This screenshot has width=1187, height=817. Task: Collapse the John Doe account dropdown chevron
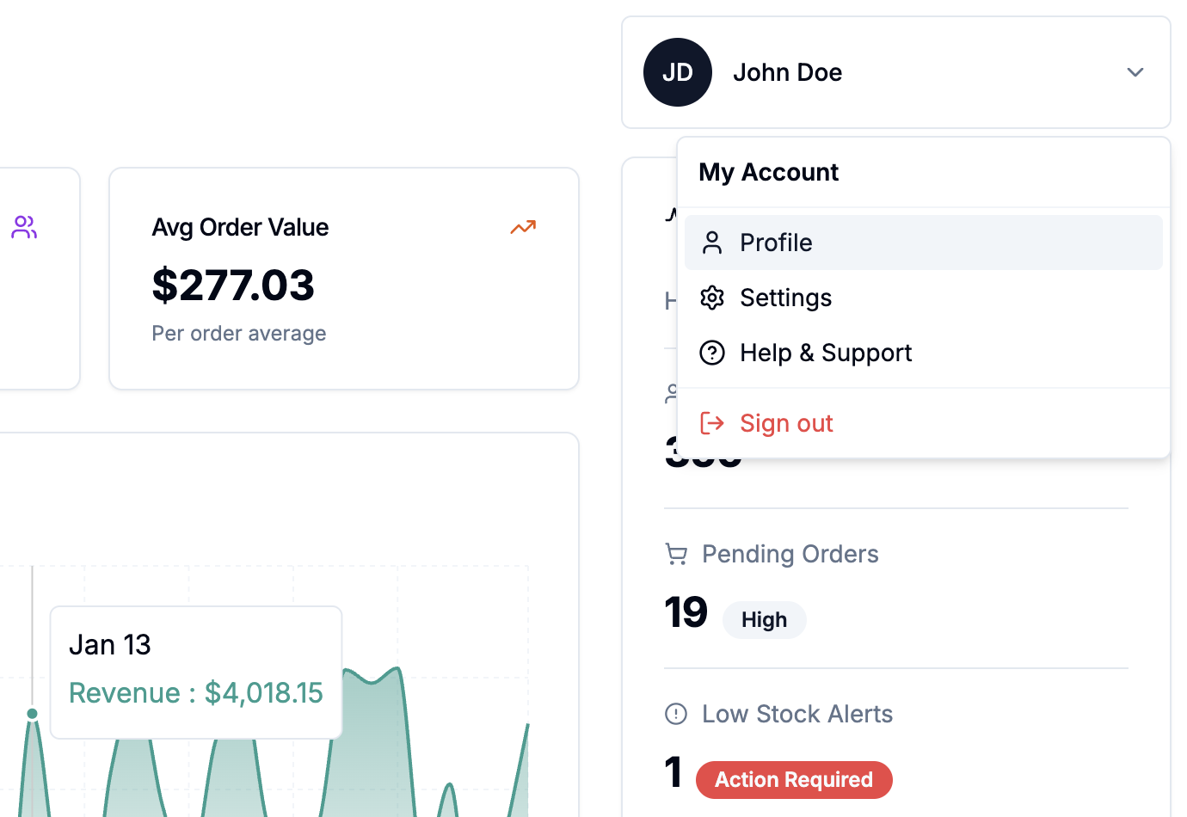coord(1135,72)
